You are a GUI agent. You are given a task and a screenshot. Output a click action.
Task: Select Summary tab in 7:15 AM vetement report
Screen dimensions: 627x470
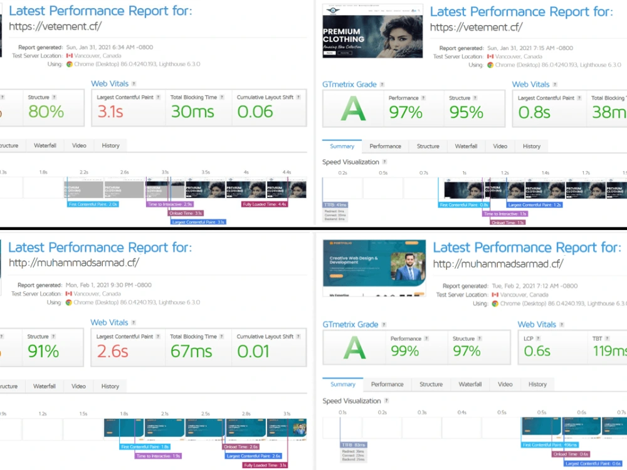[342, 146]
